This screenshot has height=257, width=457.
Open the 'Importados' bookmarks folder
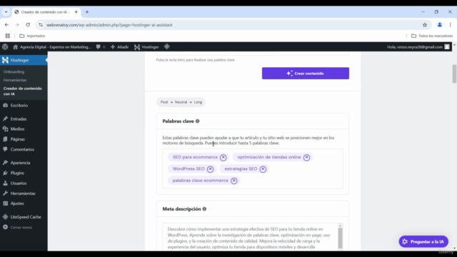[32, 36]
